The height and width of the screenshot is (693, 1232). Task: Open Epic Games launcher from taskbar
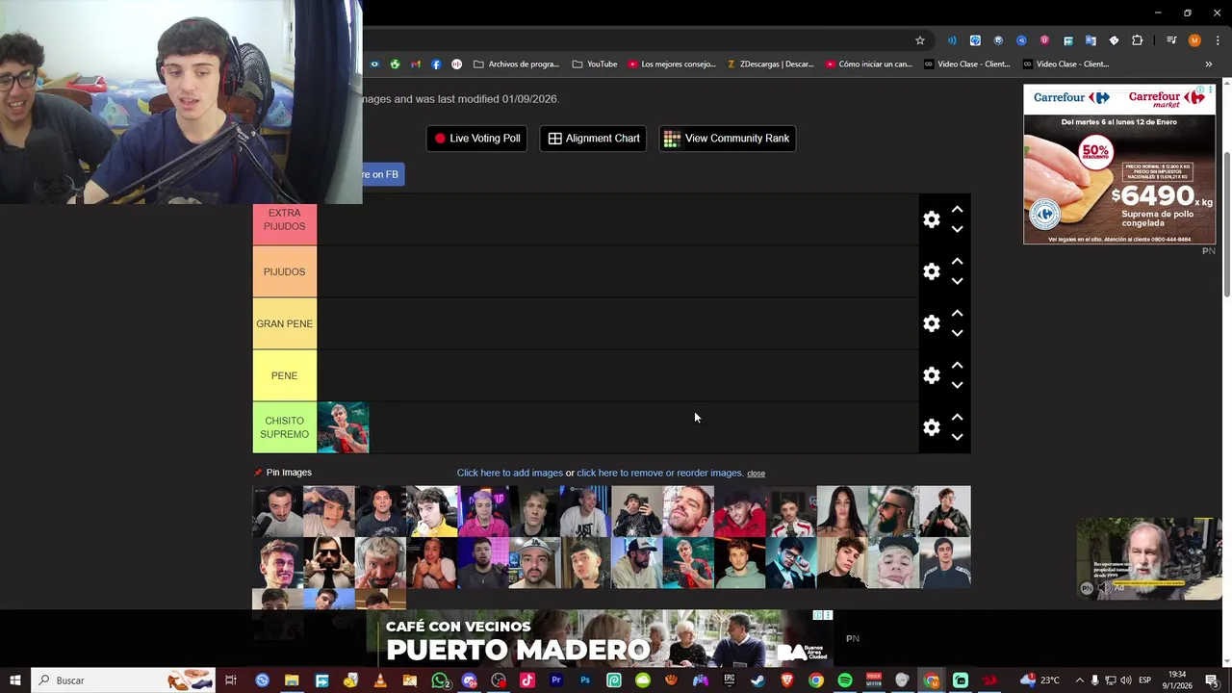coord(729,680)
